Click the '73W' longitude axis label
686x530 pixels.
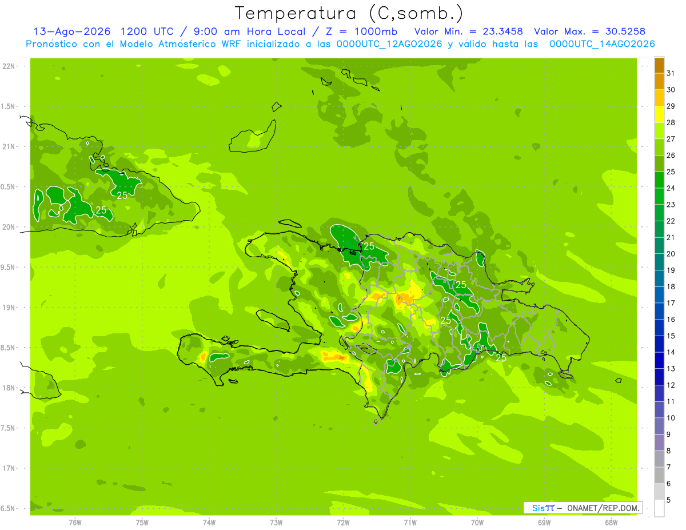pyautogui.click(x=276, y=523)
